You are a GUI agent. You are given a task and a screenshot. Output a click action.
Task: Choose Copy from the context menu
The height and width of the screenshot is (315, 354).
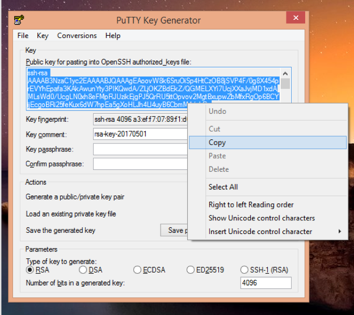(x=268, y=143)
